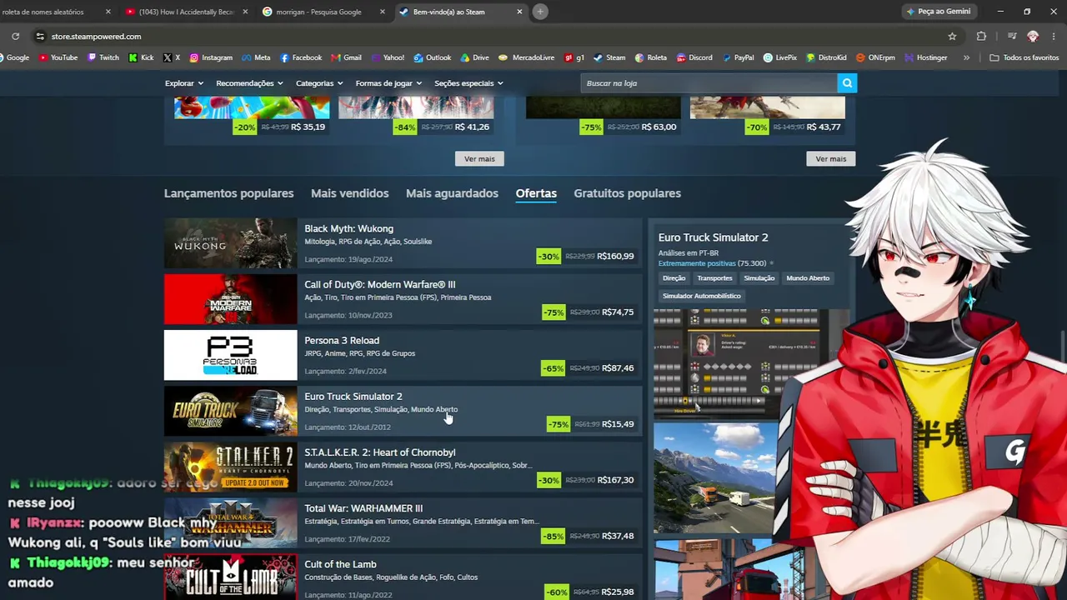
Task: Click the right Ver mais button
Action: coord(830,158)
